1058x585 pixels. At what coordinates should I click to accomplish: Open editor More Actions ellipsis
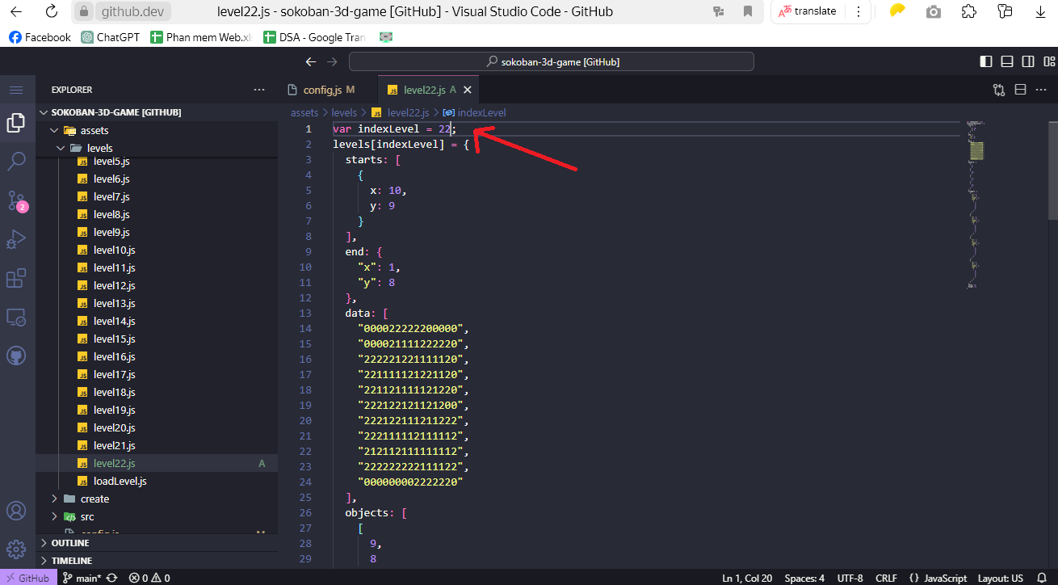1041,90
